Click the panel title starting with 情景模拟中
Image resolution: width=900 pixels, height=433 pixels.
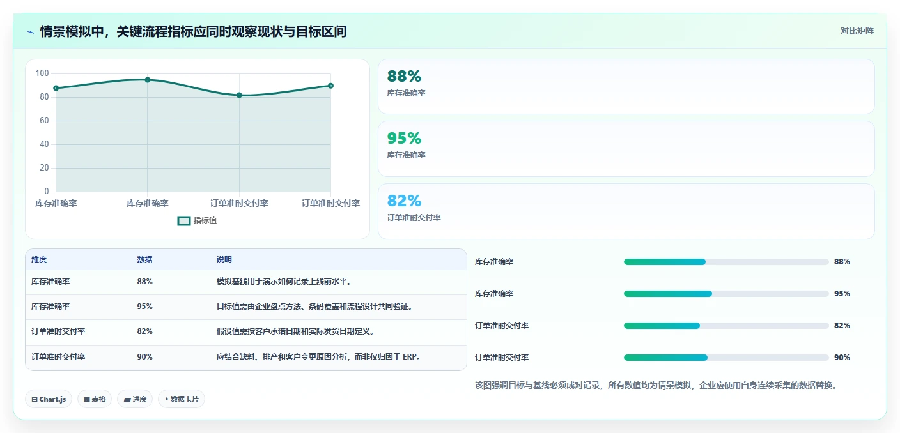tap(193, 31)
